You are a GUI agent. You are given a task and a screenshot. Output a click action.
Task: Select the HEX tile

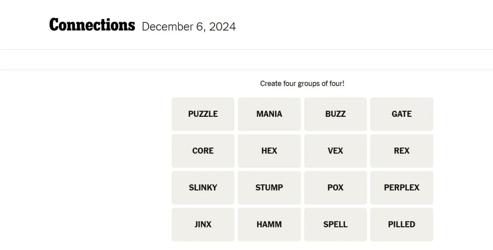click(x=269, y=151)
